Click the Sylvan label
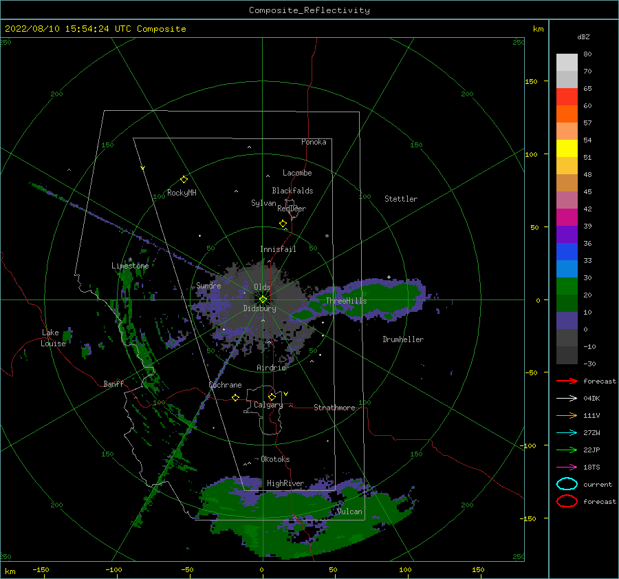Viewport: 619px width, 579px height. pyautogui.click(x=263, y=203)
